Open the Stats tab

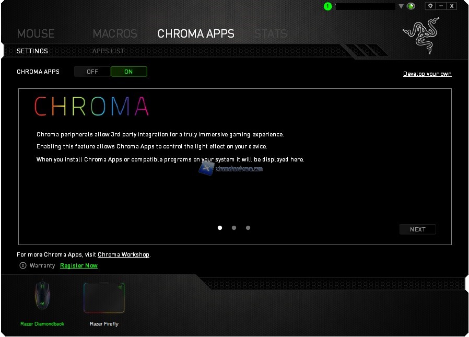(271, 33)
